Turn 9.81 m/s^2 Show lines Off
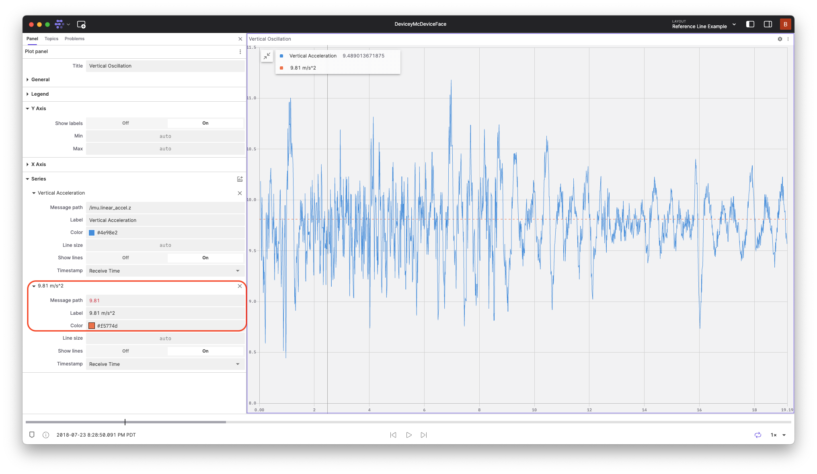Screen dimensions: 817x474 pos(126,351)
